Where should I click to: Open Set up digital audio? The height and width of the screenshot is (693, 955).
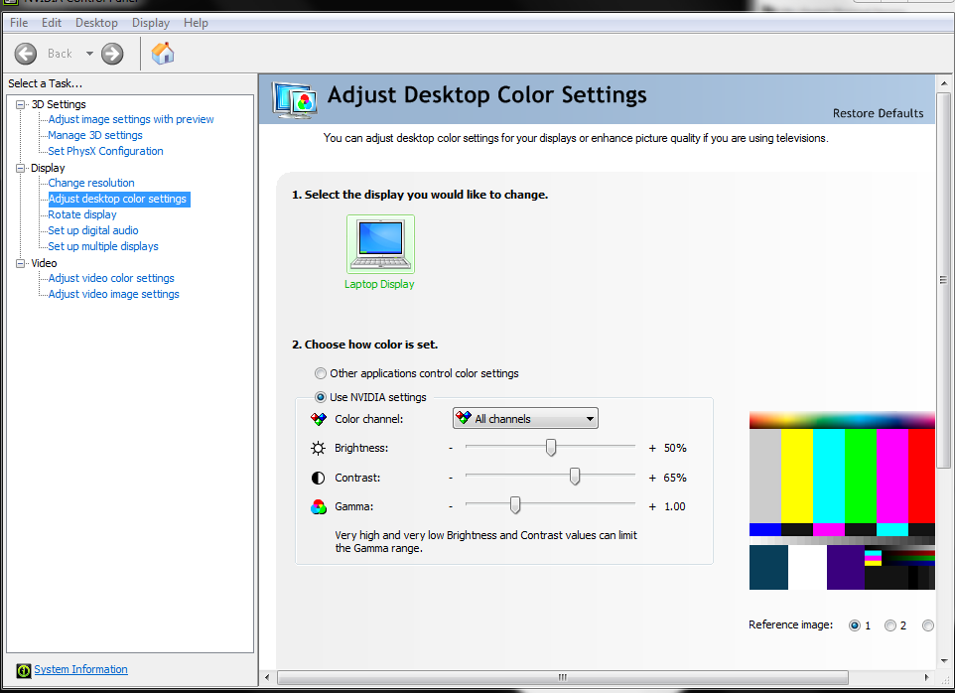(93, 230)
